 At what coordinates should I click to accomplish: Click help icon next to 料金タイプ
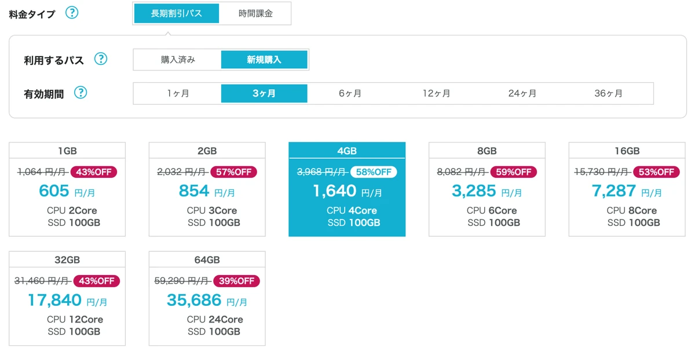[x=72, y=13]
